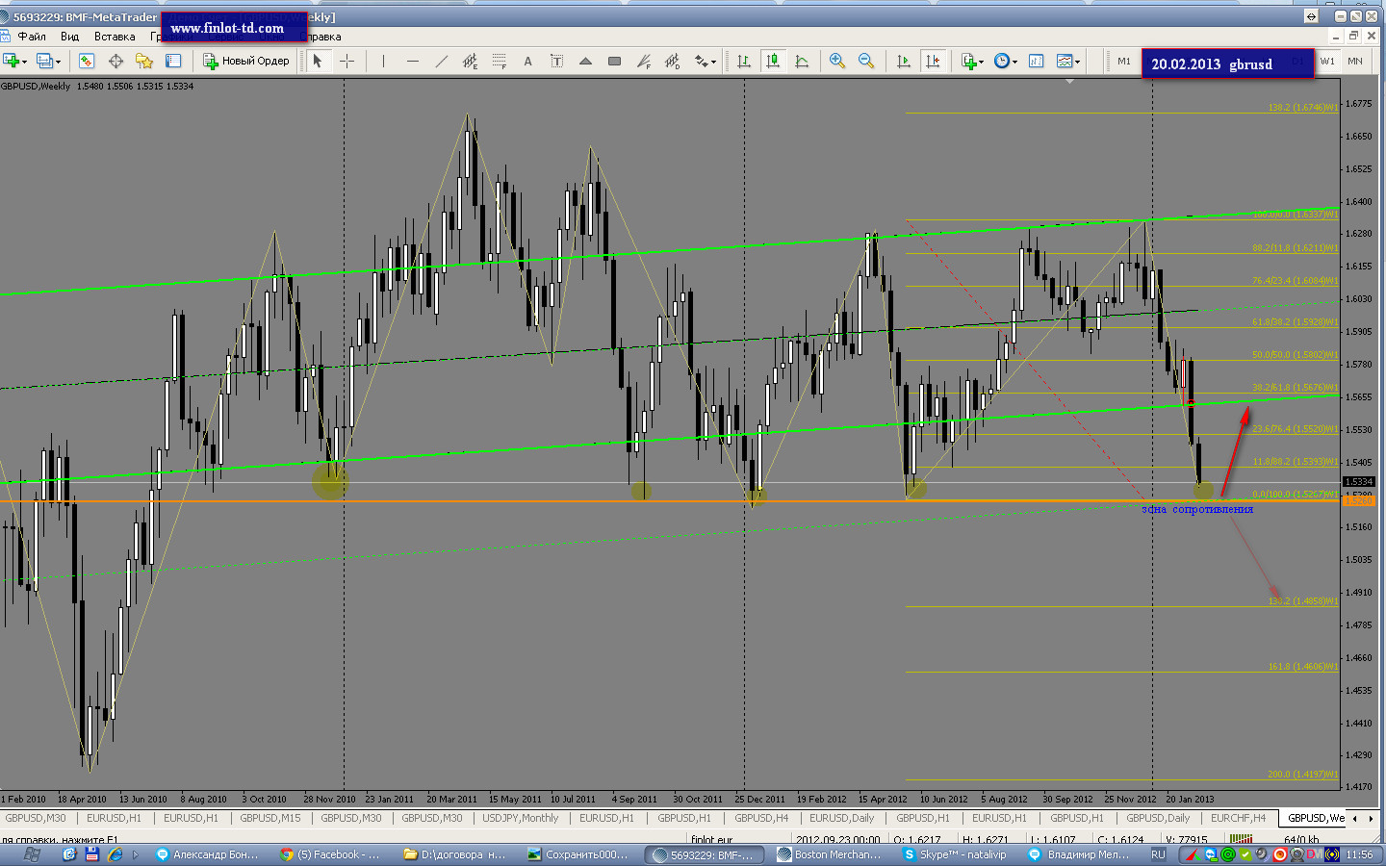Click the Новый Ордер button

[246, 61]
